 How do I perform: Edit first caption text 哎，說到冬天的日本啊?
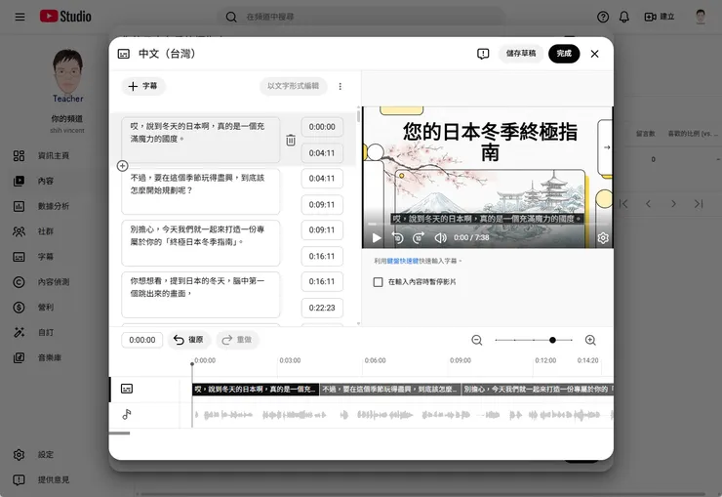(x=200, y=140)
